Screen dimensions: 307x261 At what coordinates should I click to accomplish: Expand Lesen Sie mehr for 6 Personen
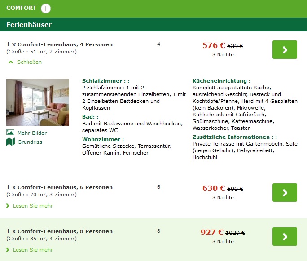click(32, 206)
